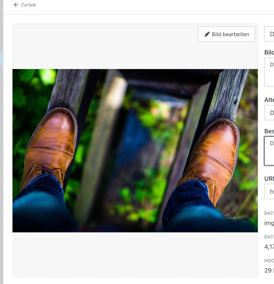Image resolution: width=274 pixels, height=284 pixels.
Task: Click the URL label above the link field
Action: (269, 178)
